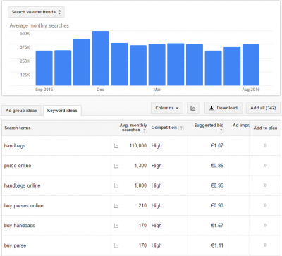The width and height of the screenshot is (282, 256).
Task: Click the €1.07 suggested bid
Action: tap(217, 145)
